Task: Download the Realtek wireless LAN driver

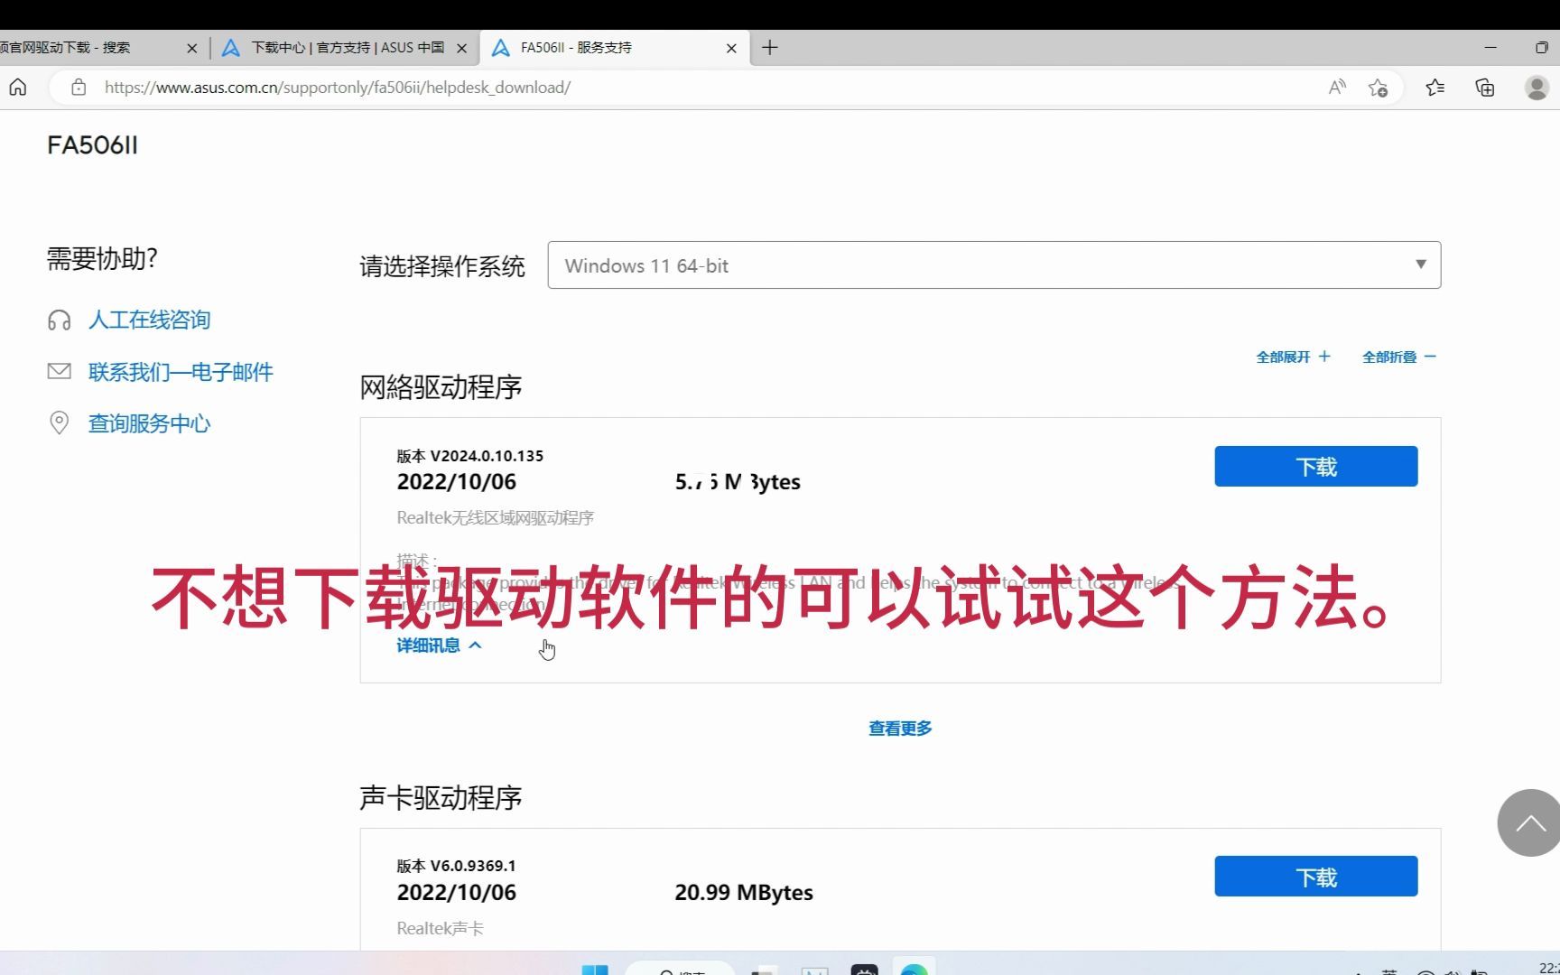Action: [x=1315, y=467]
